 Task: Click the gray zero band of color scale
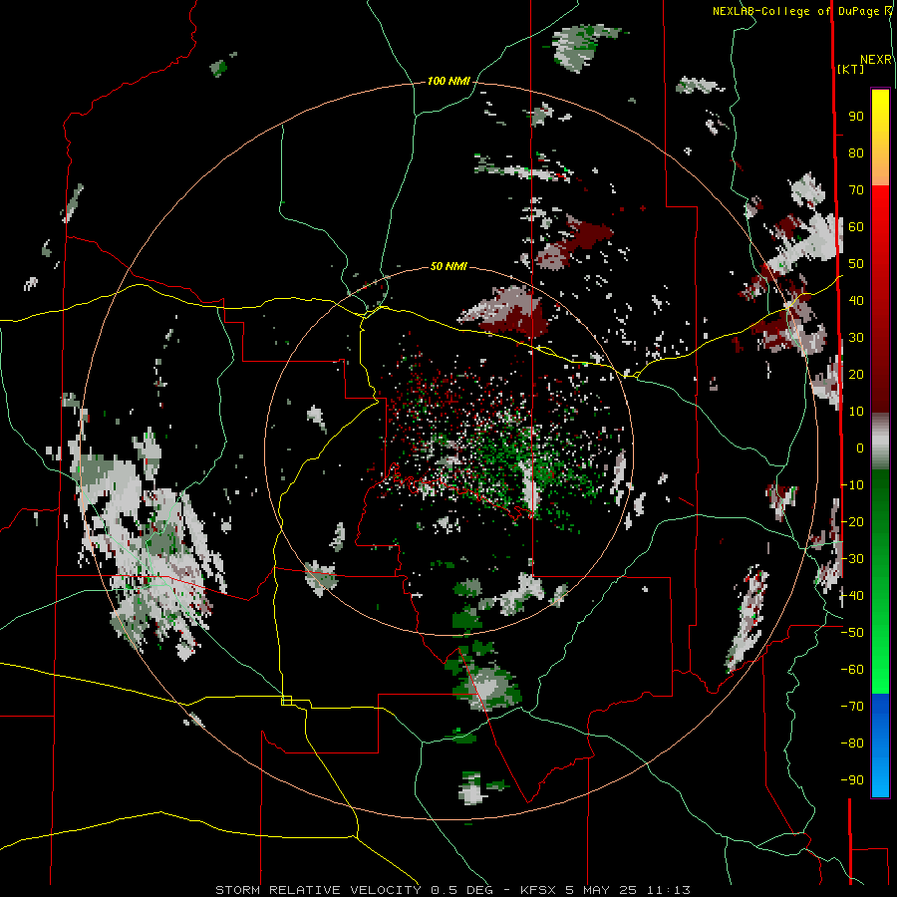880,442
